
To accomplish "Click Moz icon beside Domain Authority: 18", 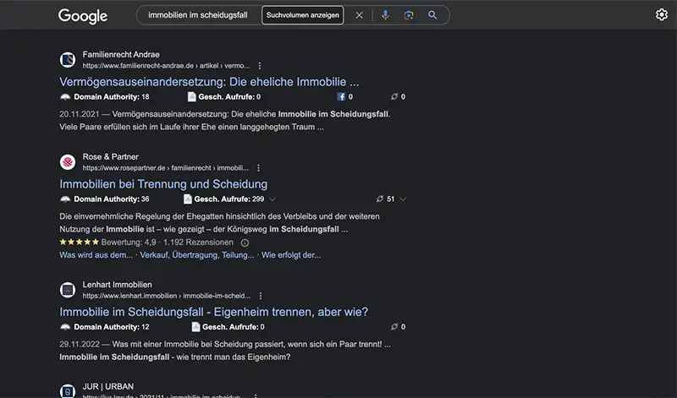I will click(65, 97).
